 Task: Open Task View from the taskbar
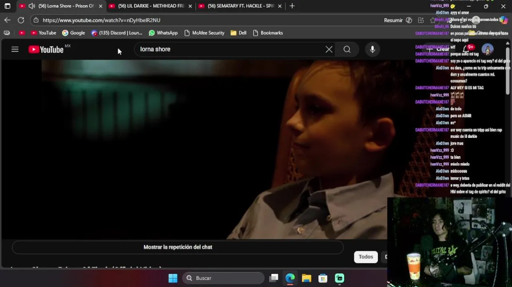coord(274,278)
